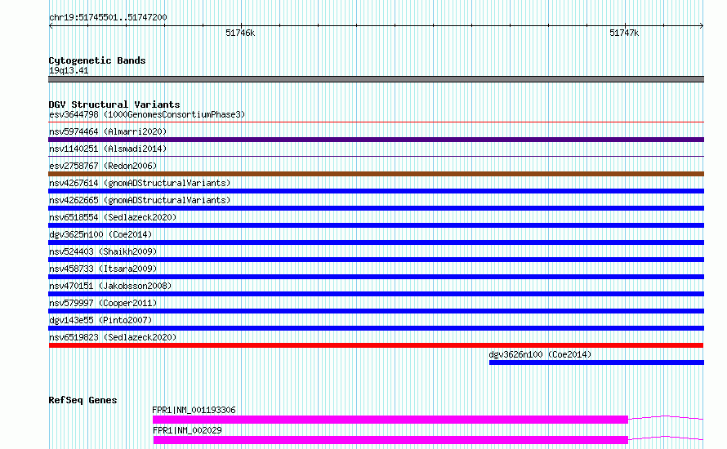Open variant nsv4262665 (gnomADStructuralVariants) label
The image size is (727, 449).
tap(140, 200)
